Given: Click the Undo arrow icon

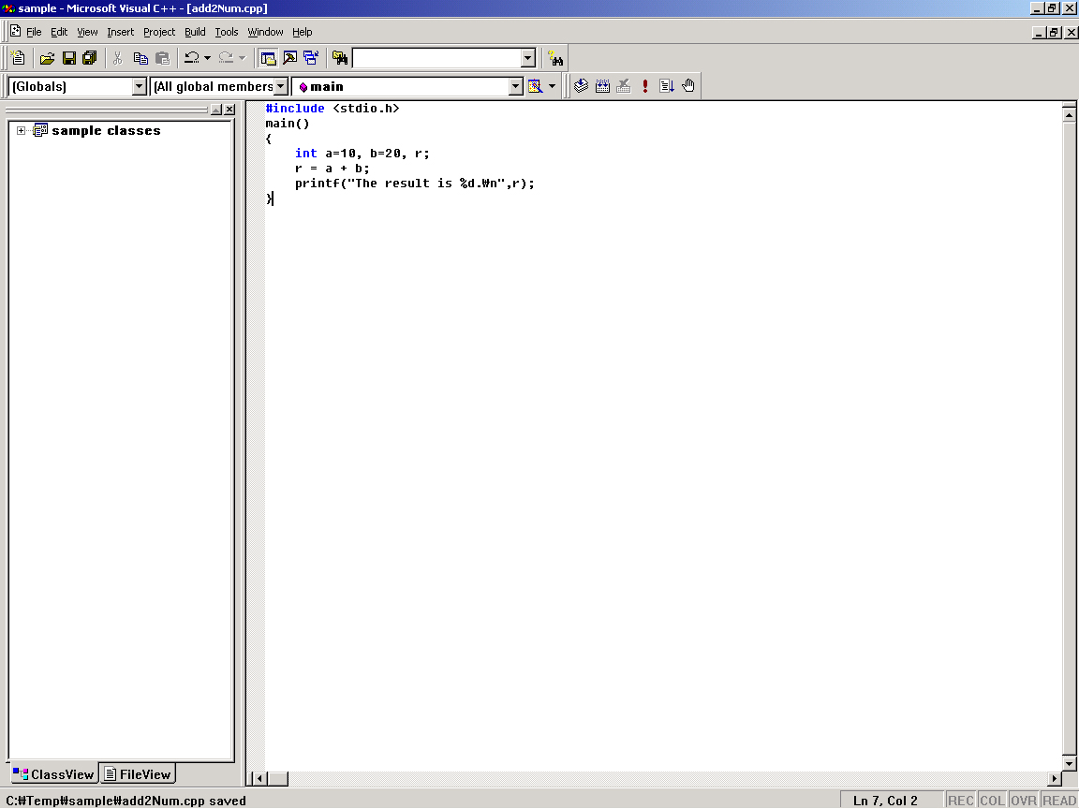Looking at the screenshot, I should [x=192, y=58].
